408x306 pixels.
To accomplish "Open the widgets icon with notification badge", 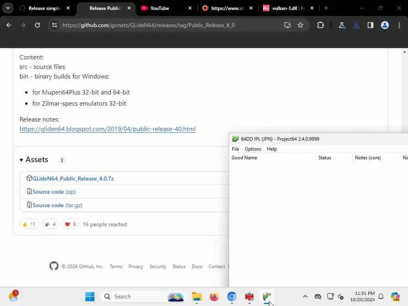I will [x=13, y=296].
